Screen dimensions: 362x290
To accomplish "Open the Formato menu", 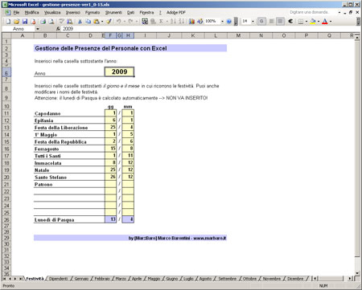I will click(x=93, y=12).
